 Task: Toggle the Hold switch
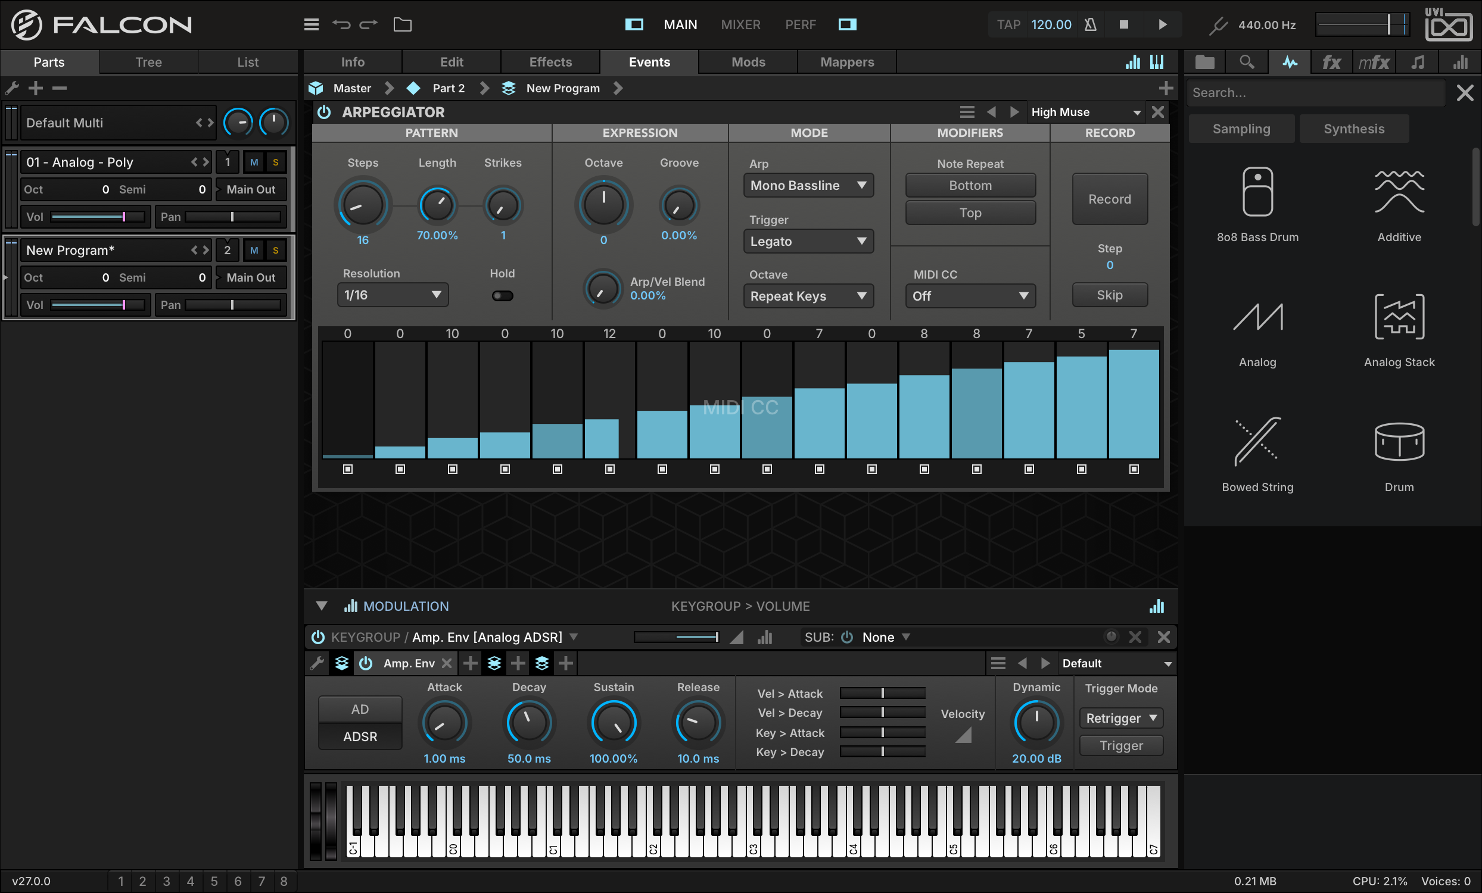[502, 296]
